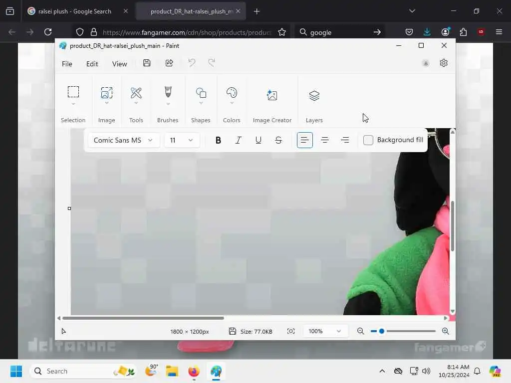
Task: Launch Image Creator
Action: click(x=272, y=95)
